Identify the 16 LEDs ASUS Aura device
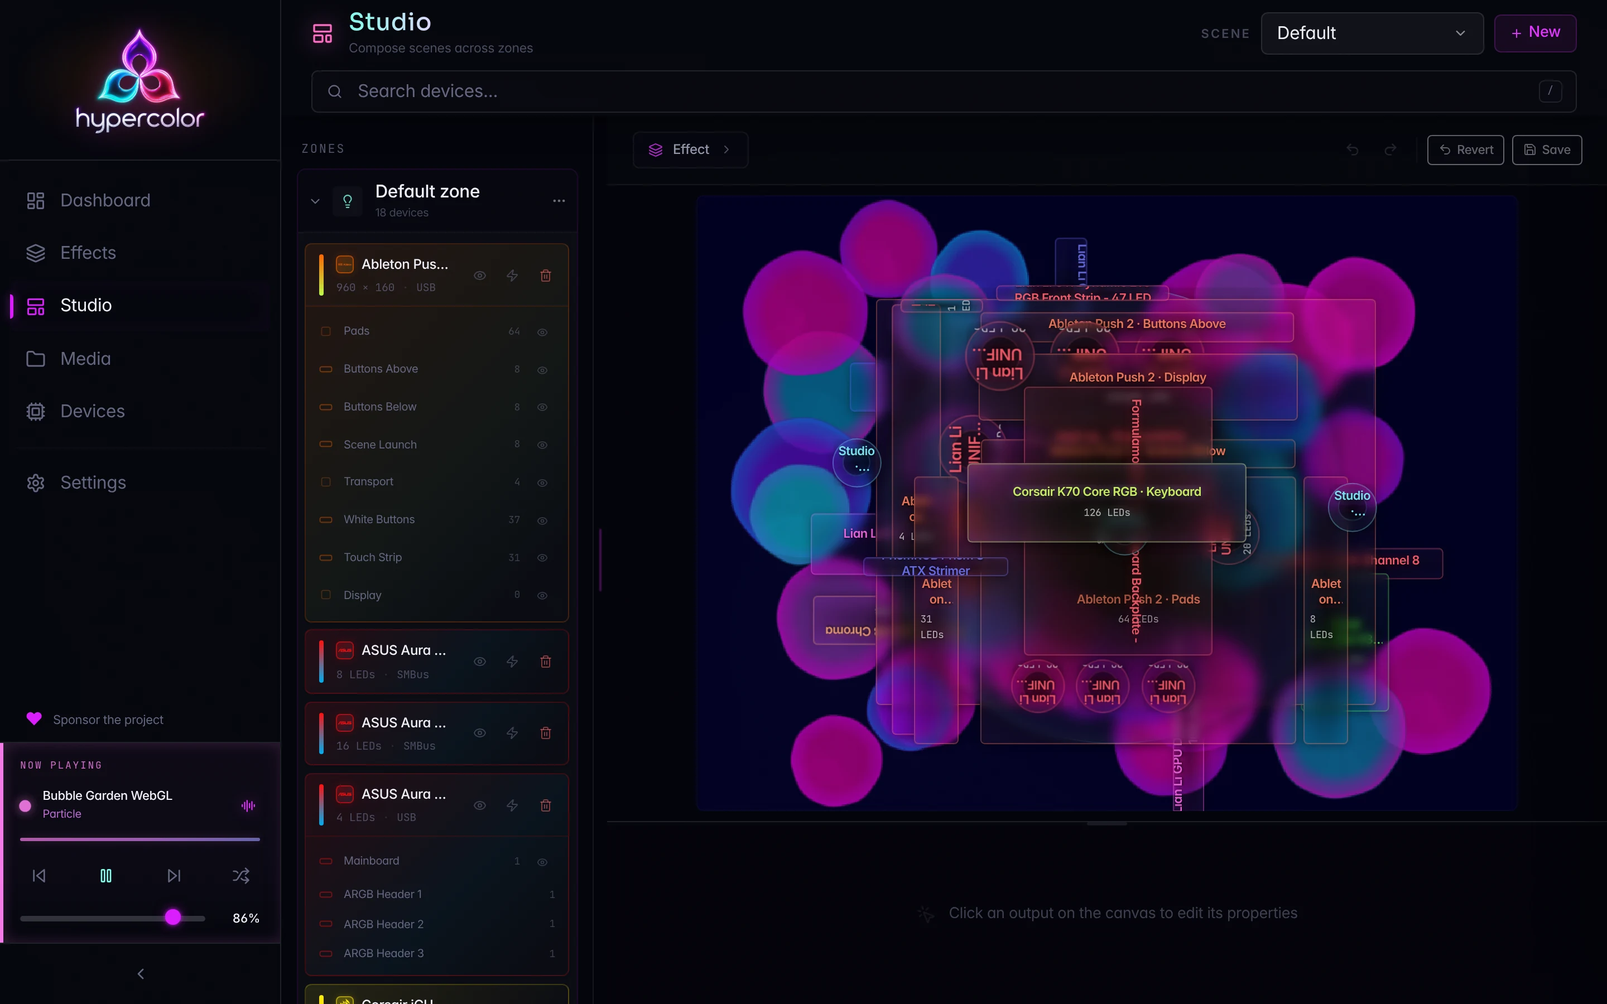 coord(512,733)
